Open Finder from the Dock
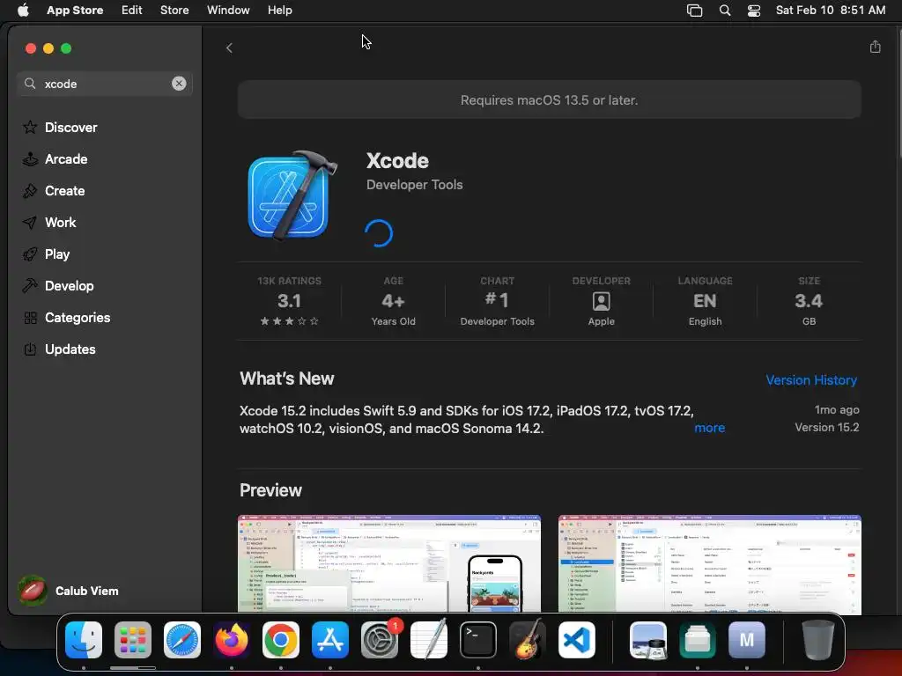The width and height of the screenshot is (902, 676). (84, 640)
